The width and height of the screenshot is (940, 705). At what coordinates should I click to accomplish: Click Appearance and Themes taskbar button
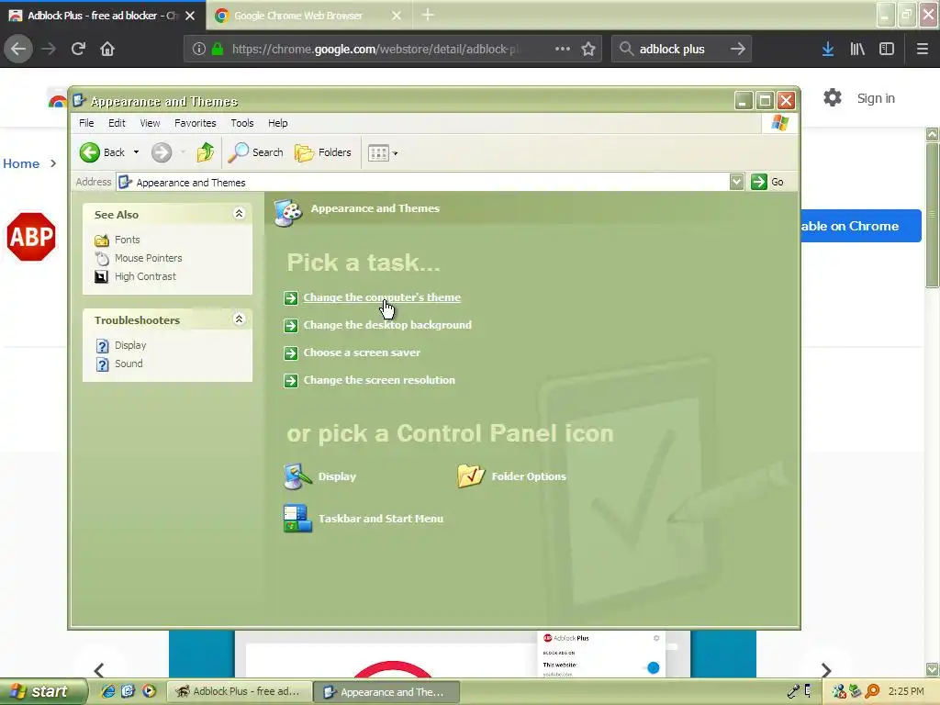386,692
